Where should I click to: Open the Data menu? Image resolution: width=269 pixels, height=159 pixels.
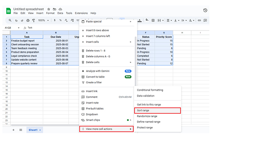(x=60, y=13)
